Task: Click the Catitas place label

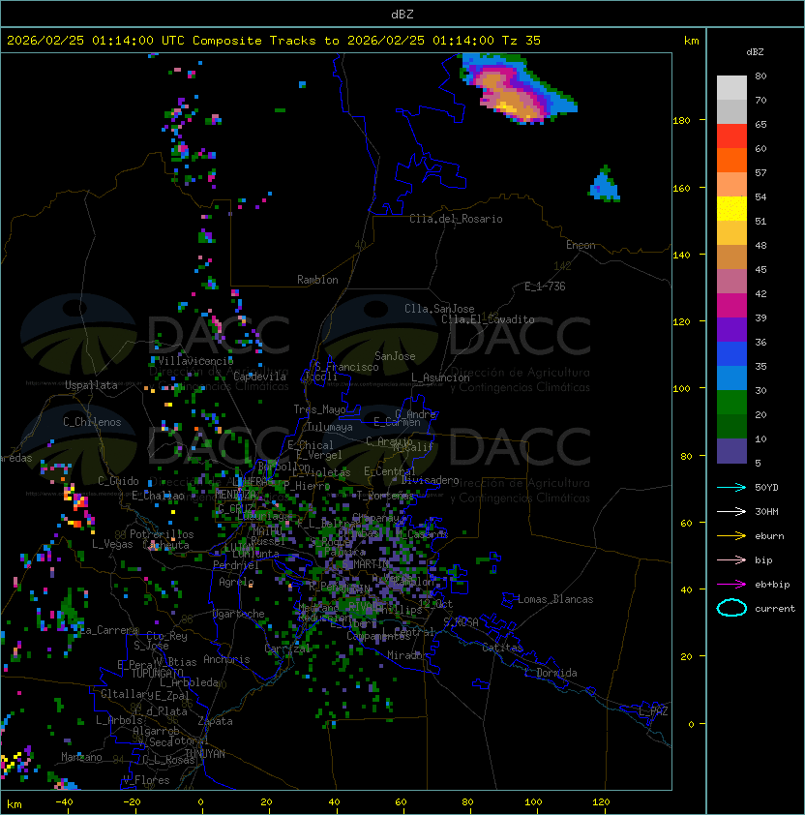Action: point(502,648)
